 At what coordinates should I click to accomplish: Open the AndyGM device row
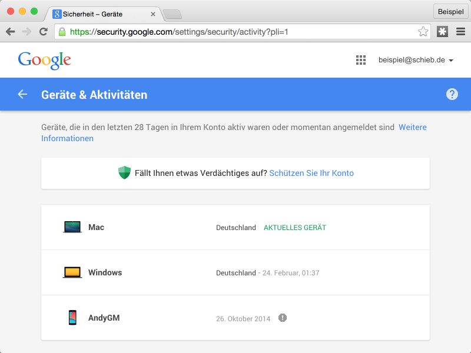235,318
